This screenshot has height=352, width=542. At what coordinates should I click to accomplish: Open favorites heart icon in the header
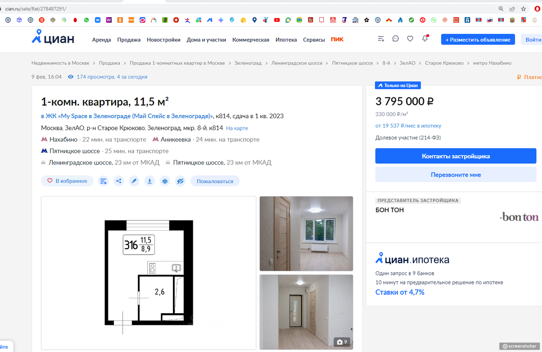(410, 39)
